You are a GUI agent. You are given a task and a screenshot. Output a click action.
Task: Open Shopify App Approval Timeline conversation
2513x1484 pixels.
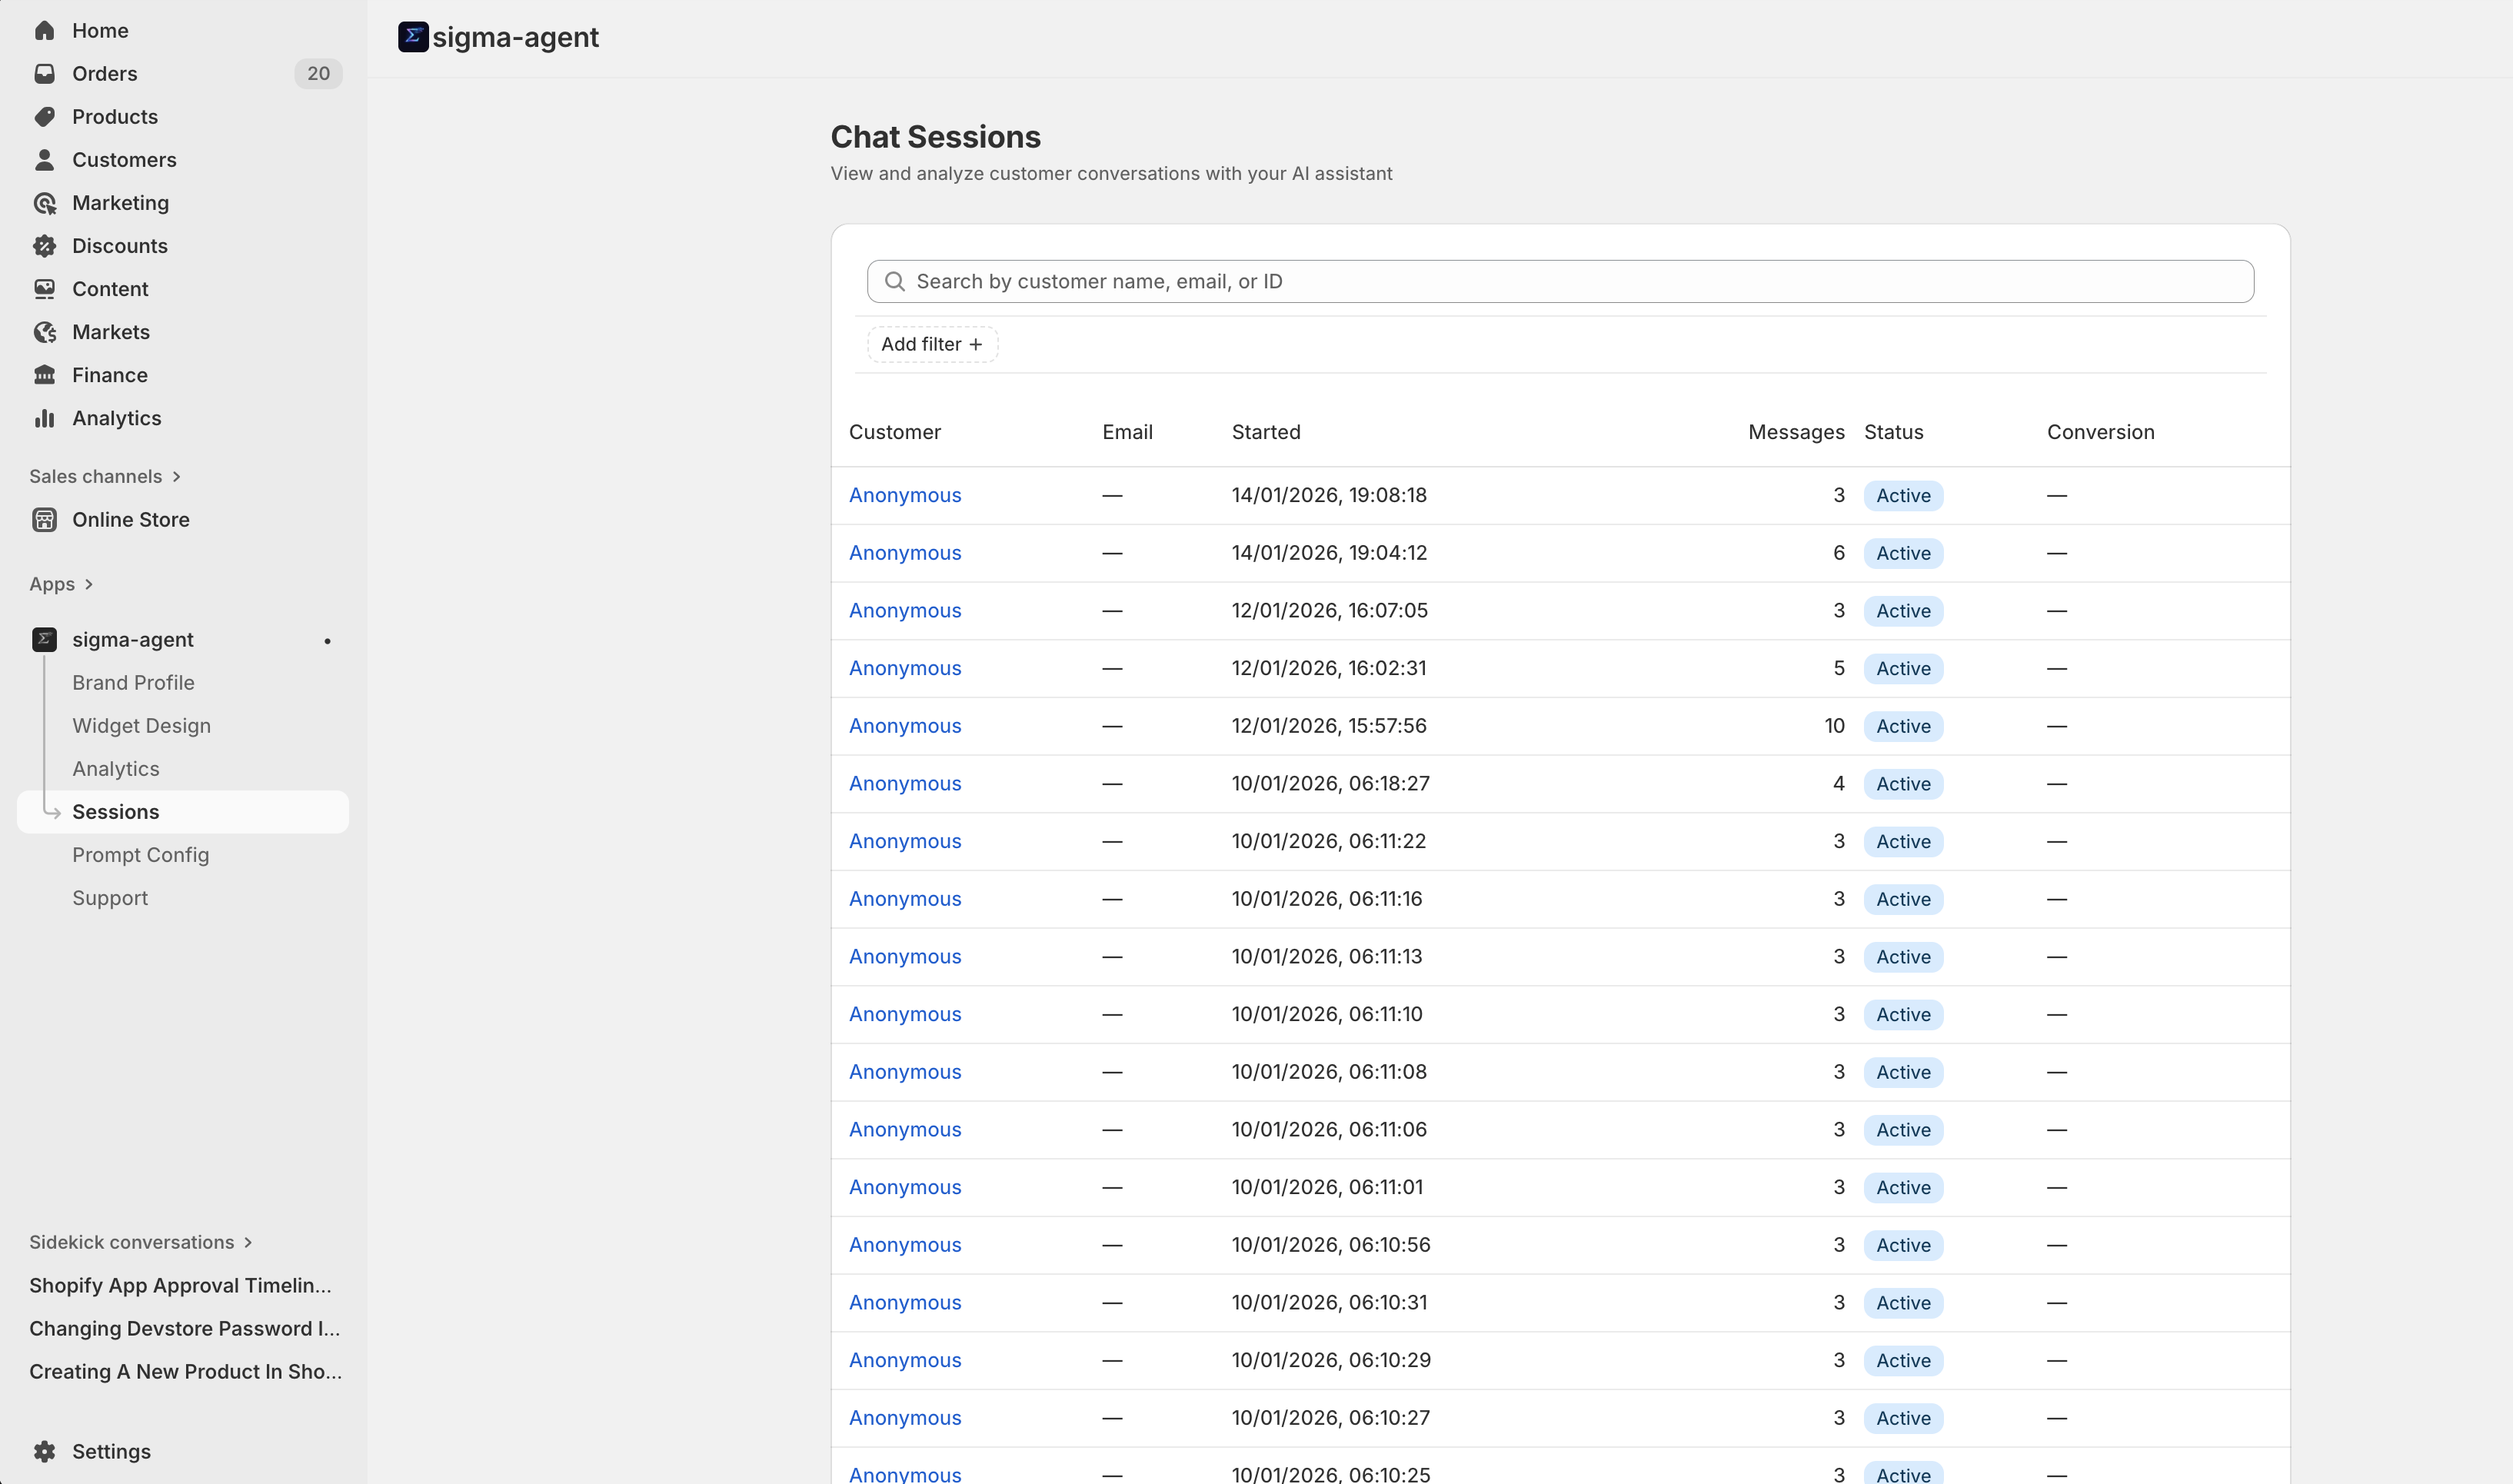(x=180, y=1285)
